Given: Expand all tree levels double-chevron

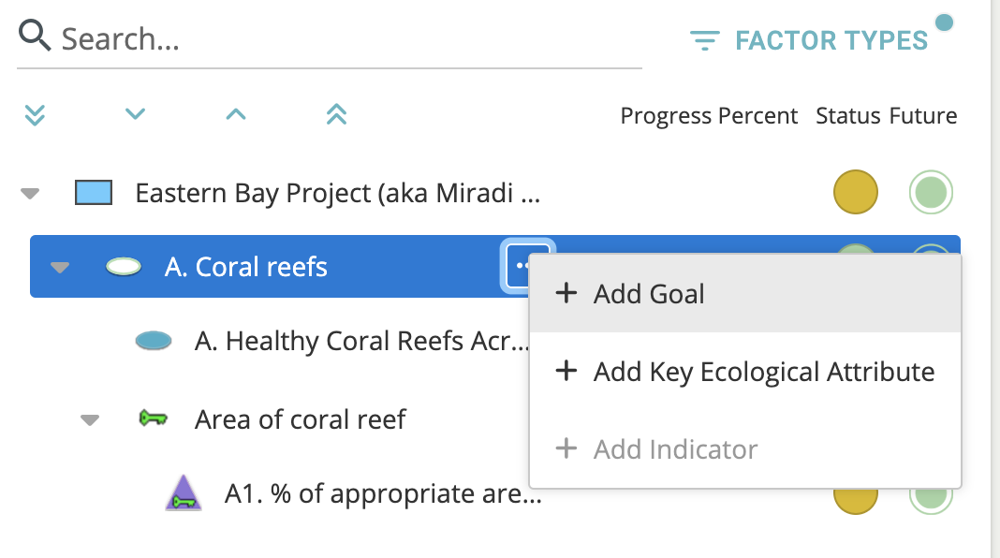Looking at the screenshot, I should coord(35,115).
